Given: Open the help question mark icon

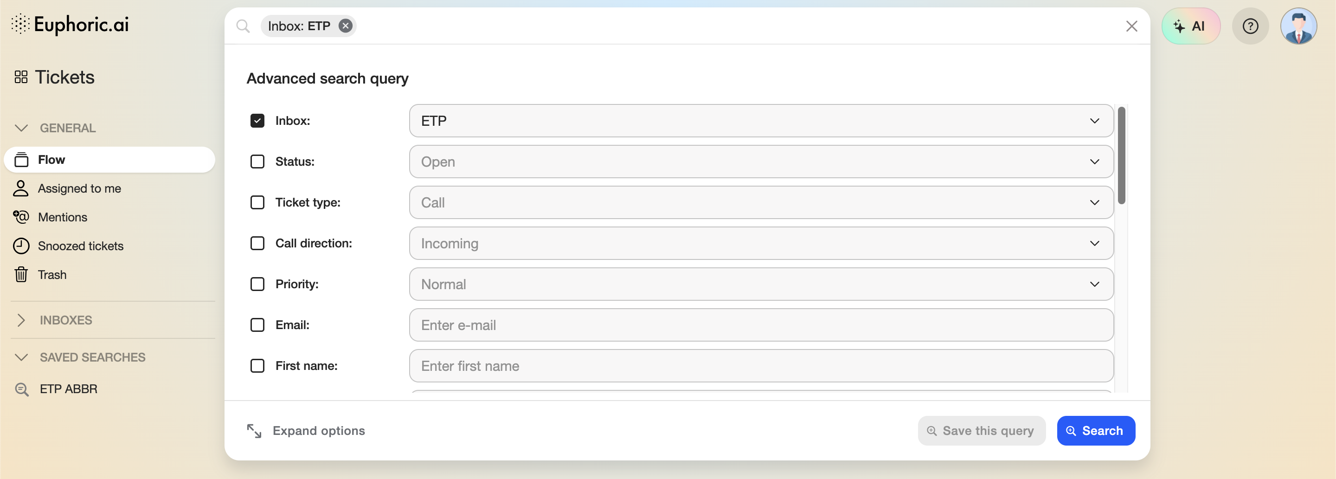Looking at the screenshot, I should [x=1250, y=26].
